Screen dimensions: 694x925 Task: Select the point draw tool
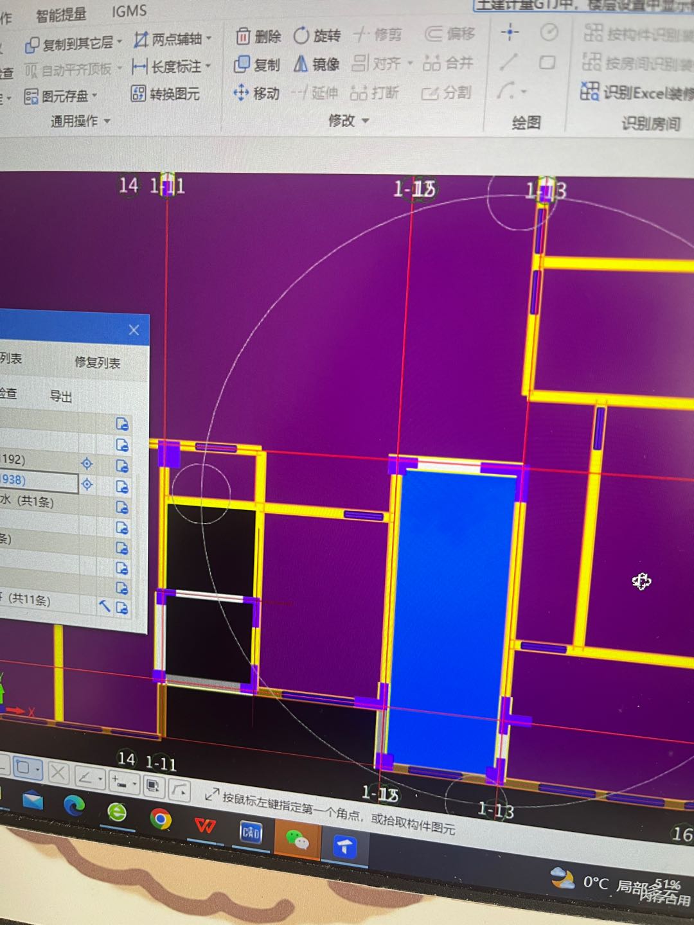pyautogui.click(x=510, y=32)
